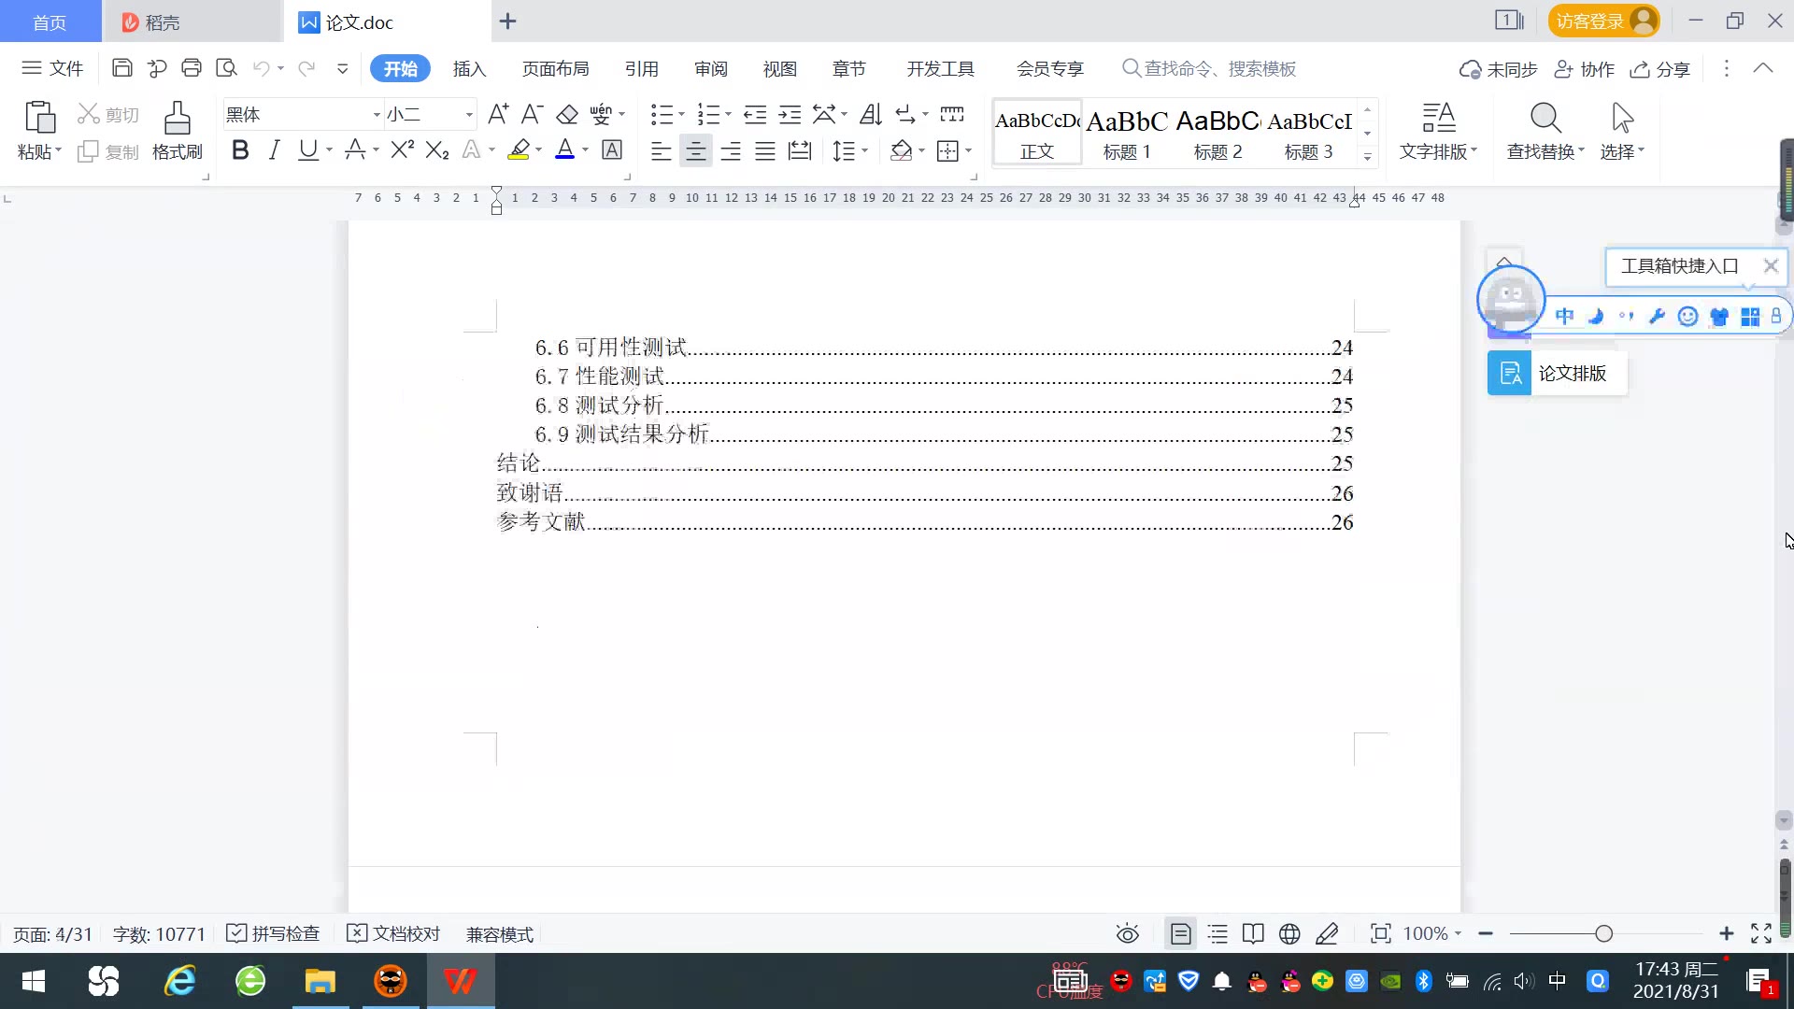Viewport: 1794px width, 1009px height.
Task: Click the Decrease Indent icon
Action: click(x=755, y=114)
